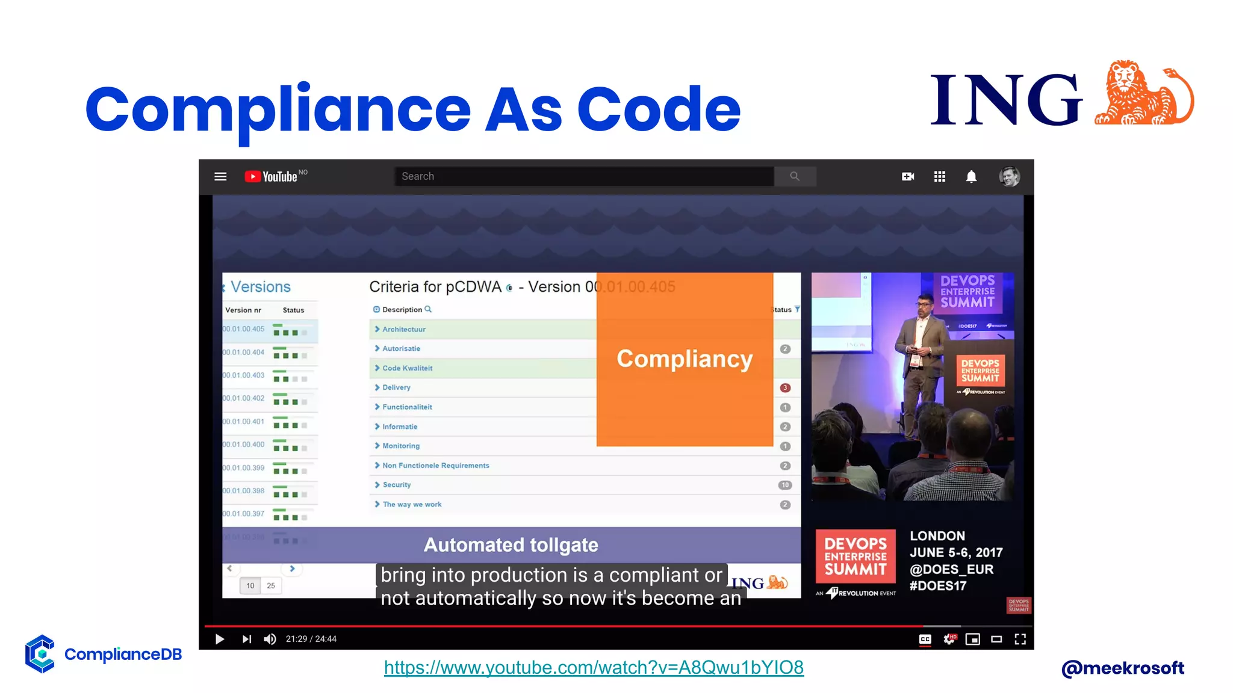Click the Status column header in versions
Screen dimensions: 1233x693
coord(294,310)
